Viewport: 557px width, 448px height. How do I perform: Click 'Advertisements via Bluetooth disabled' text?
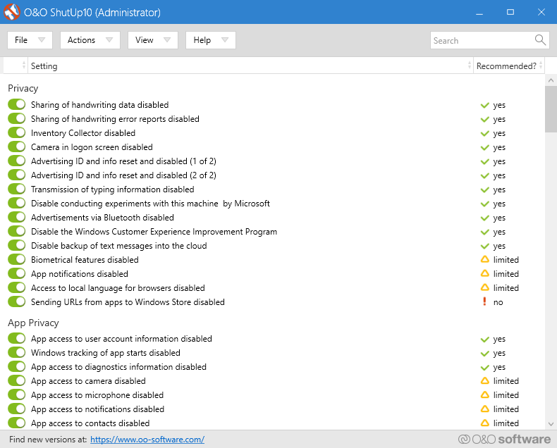click(102, 217)
